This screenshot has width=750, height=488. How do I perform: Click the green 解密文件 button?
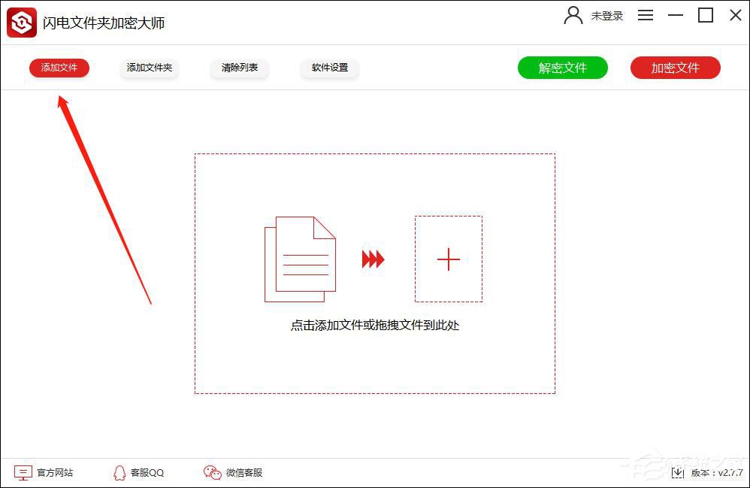[x=562, y=67]
